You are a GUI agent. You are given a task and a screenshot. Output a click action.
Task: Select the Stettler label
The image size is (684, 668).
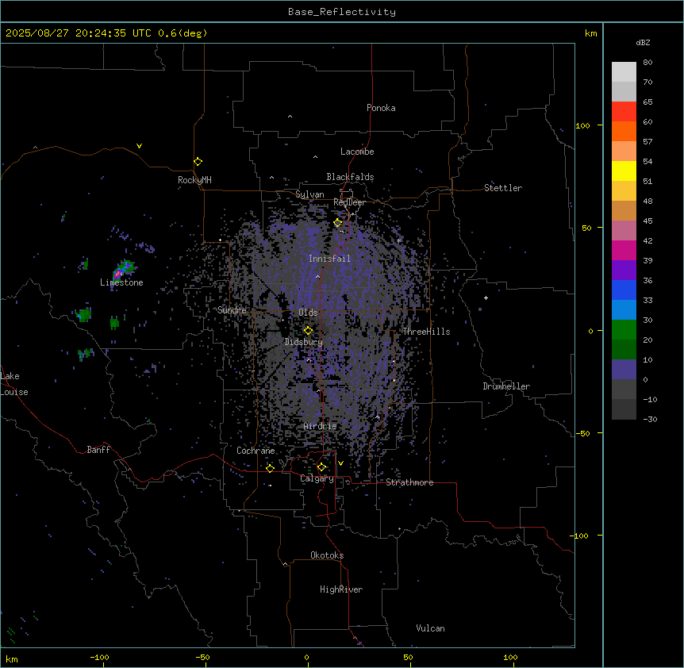503,188
